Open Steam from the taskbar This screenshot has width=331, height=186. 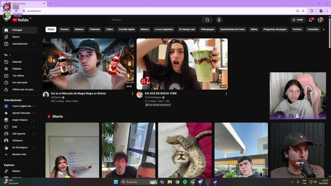coord(215,182)
